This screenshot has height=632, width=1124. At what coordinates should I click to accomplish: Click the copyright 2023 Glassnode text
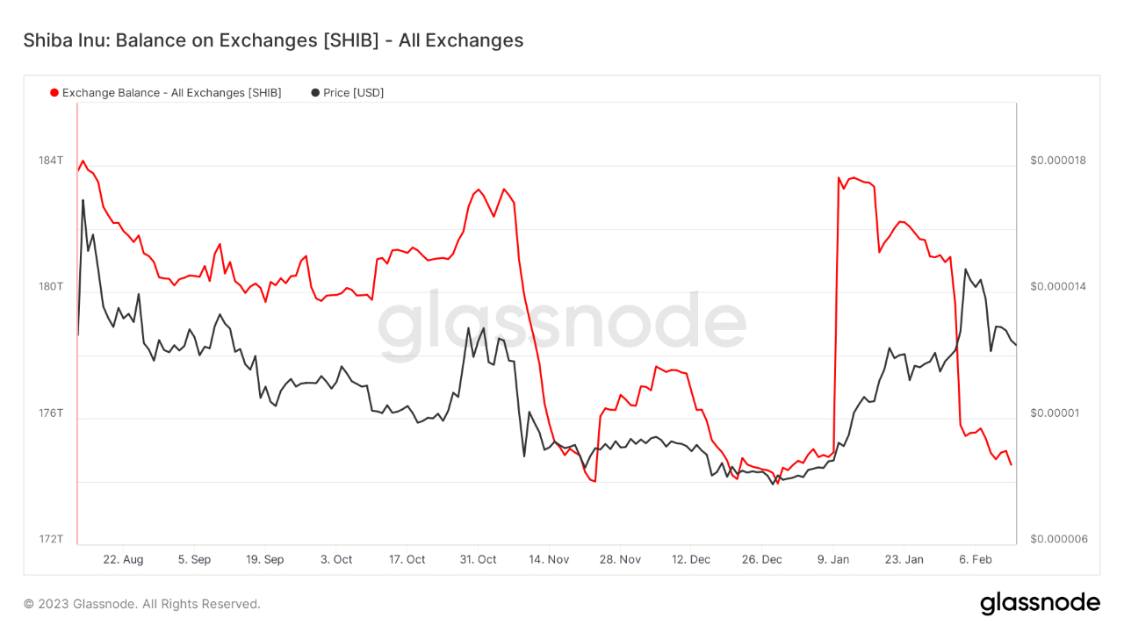click(x=142, y=604)
